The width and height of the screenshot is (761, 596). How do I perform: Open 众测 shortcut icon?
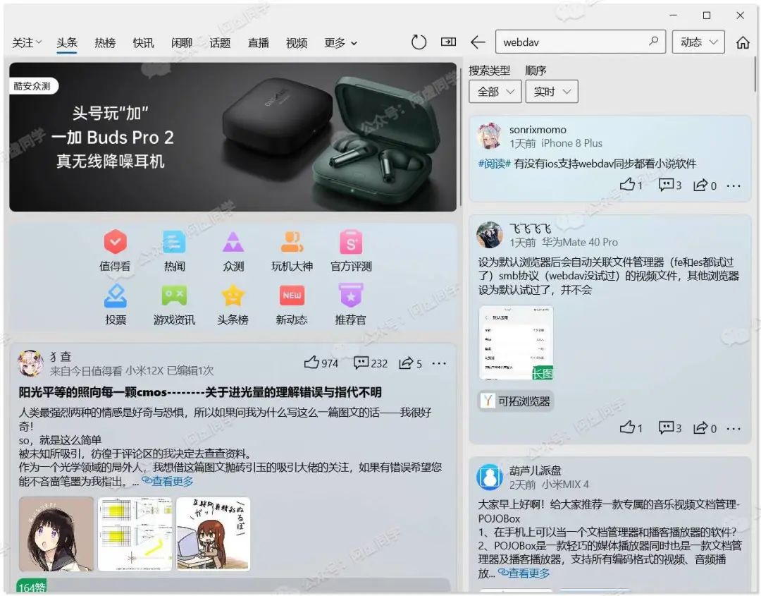(x=233, y=241)
